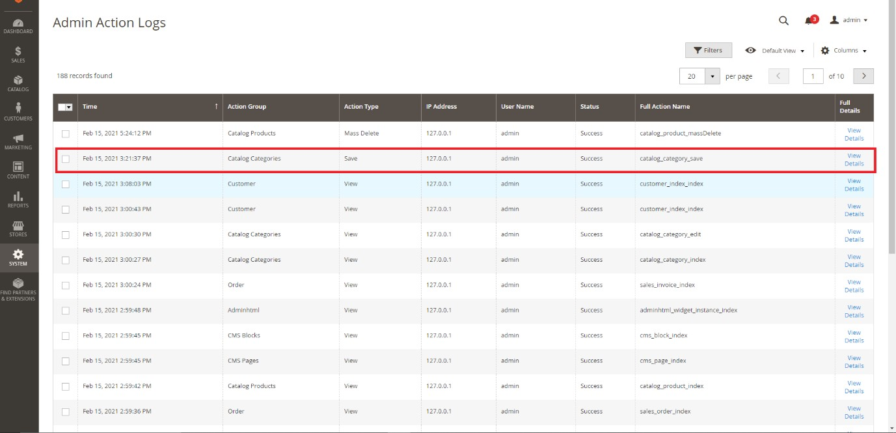Open the Stores storefront icon menu
Screen dimensions: 896x433
(18, 229)
